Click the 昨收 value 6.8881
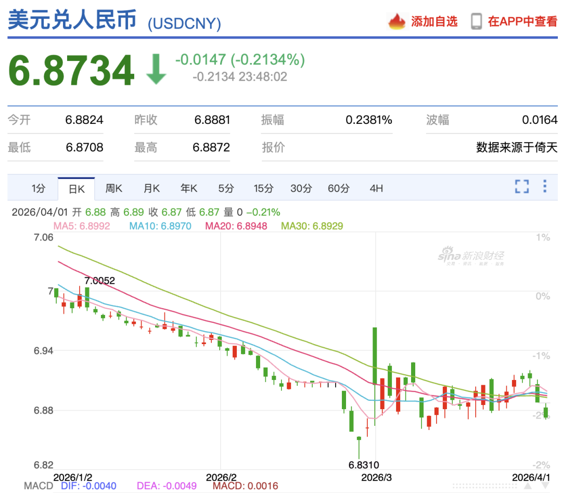Image resolution: width=562 pixels, height=493 pixels. pos(212,120)
